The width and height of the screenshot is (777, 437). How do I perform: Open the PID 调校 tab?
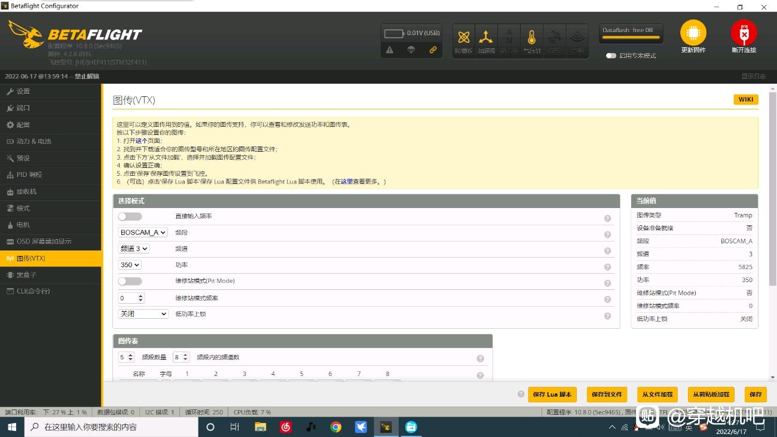coord(51,175)
